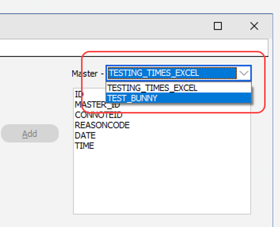Choose the DATE field in the list
The image size is (280, 227).
tap(85, 136)
